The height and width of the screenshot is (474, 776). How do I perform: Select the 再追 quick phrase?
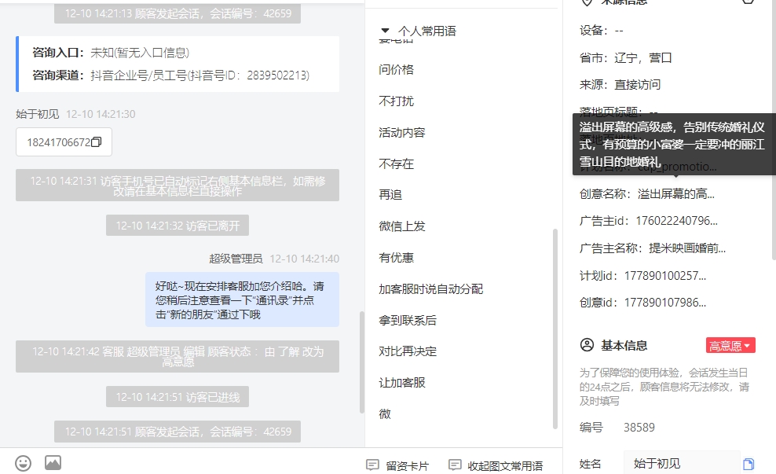[x=390, y=195]
